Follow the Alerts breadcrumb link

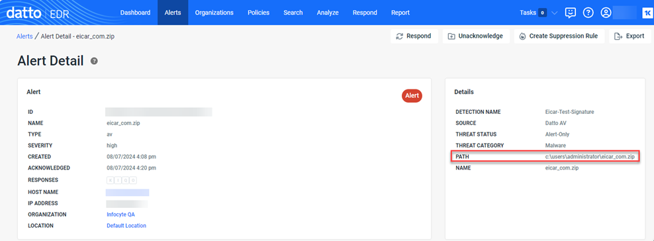tap(24, 36)
